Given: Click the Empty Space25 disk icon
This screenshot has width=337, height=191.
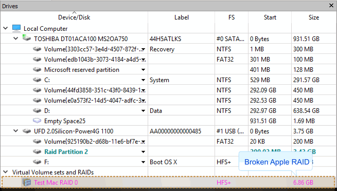Looking at the screenshot, I should [37, 121].
